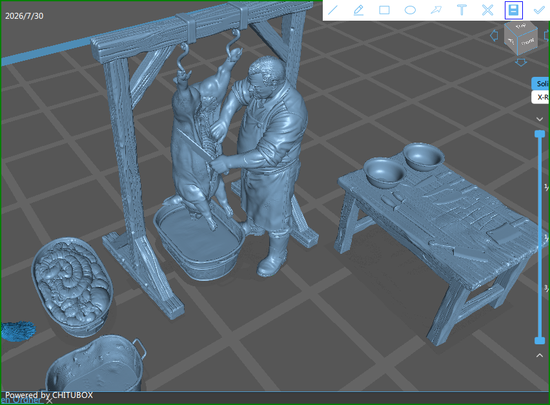Switch to X-Ray render mode
The image size is (550, 405).
click(540, 97)
